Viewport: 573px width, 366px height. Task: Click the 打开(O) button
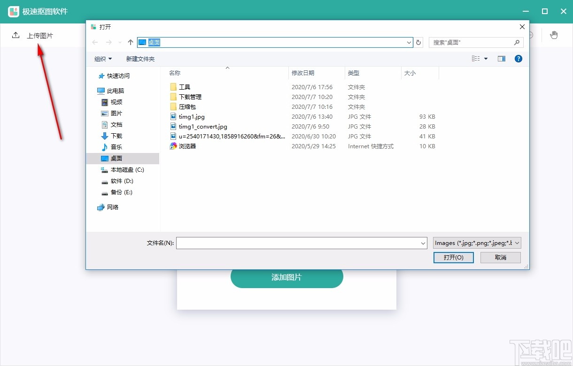coord(453,257)
